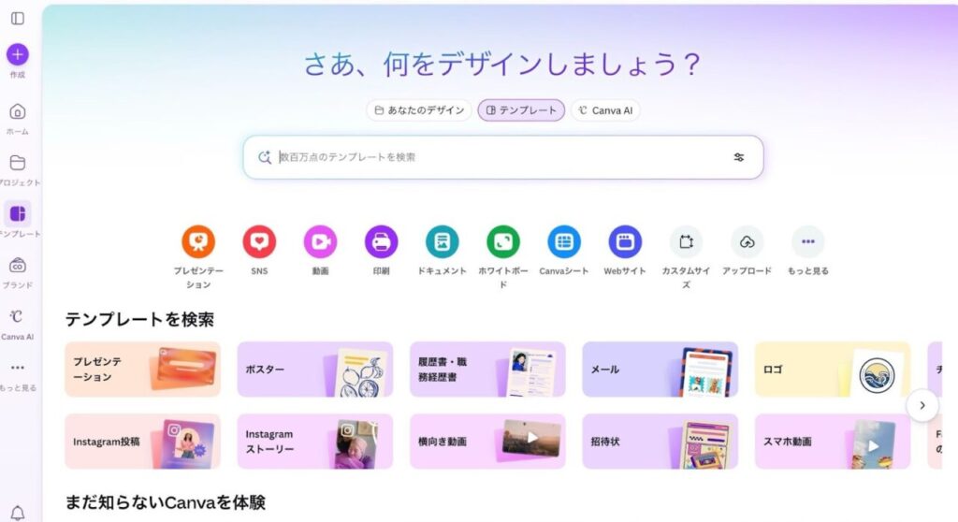The height and width of the screenshot is (522, 958).
Task: Click the purple plus Create button
Action: click(x=17, y=54)
